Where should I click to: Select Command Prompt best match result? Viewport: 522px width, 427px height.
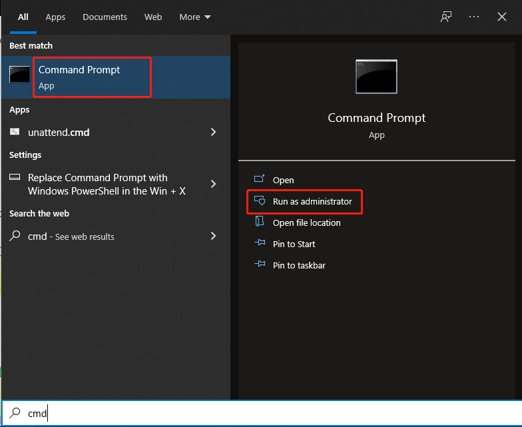(116, 77)
